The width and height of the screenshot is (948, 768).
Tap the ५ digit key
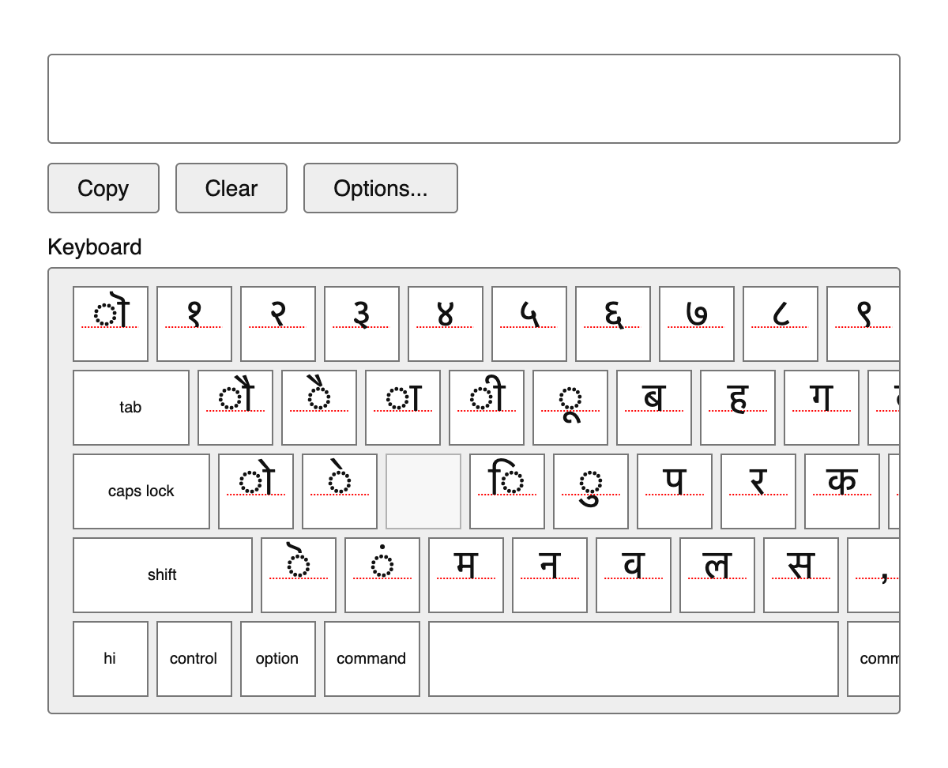click(x=529, y=324)
